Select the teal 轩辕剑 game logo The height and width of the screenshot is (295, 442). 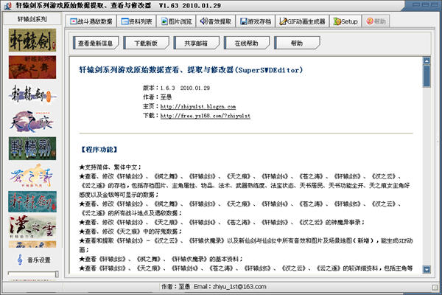pos(32,202)
